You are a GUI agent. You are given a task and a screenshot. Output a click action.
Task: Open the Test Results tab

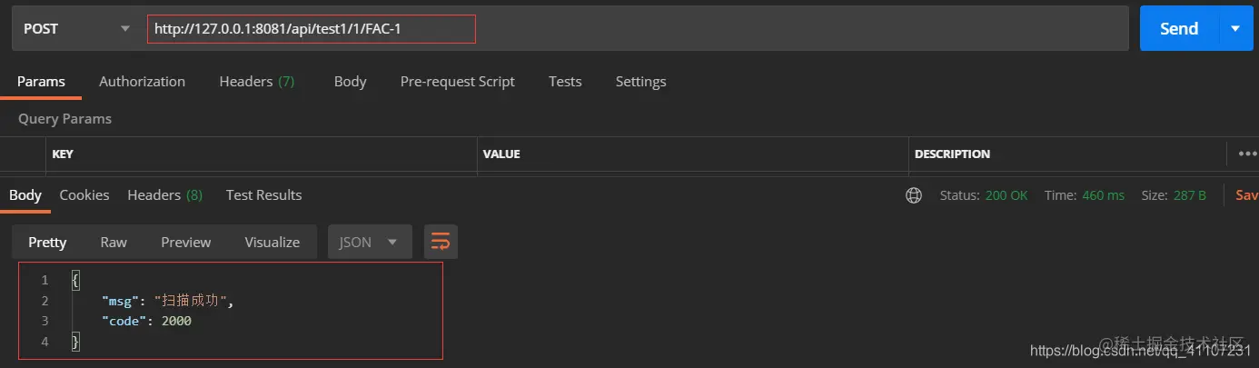pyautogui.click(x=263, y=195)
